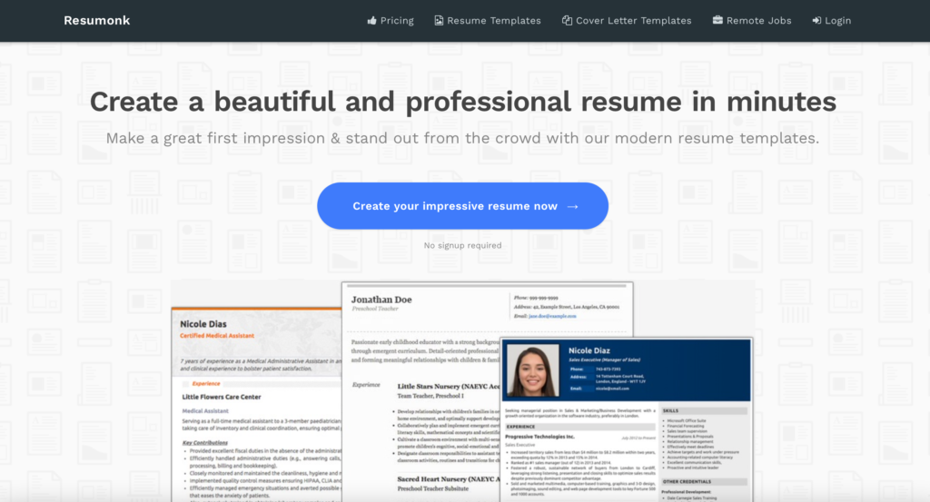The image size is (930, 502).
Task: Click the thumbs-up icon beside Pricing
Action: point(371,21)
